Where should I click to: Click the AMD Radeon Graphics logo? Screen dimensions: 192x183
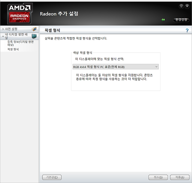pos(20,13)
